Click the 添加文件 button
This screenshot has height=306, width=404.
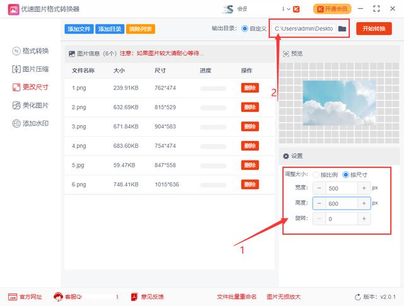tap(79, 29)
